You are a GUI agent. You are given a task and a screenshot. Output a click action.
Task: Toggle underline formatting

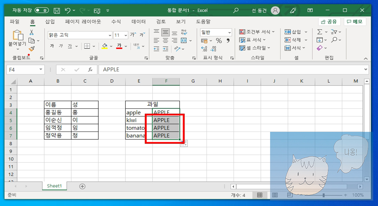coord(70,46)
